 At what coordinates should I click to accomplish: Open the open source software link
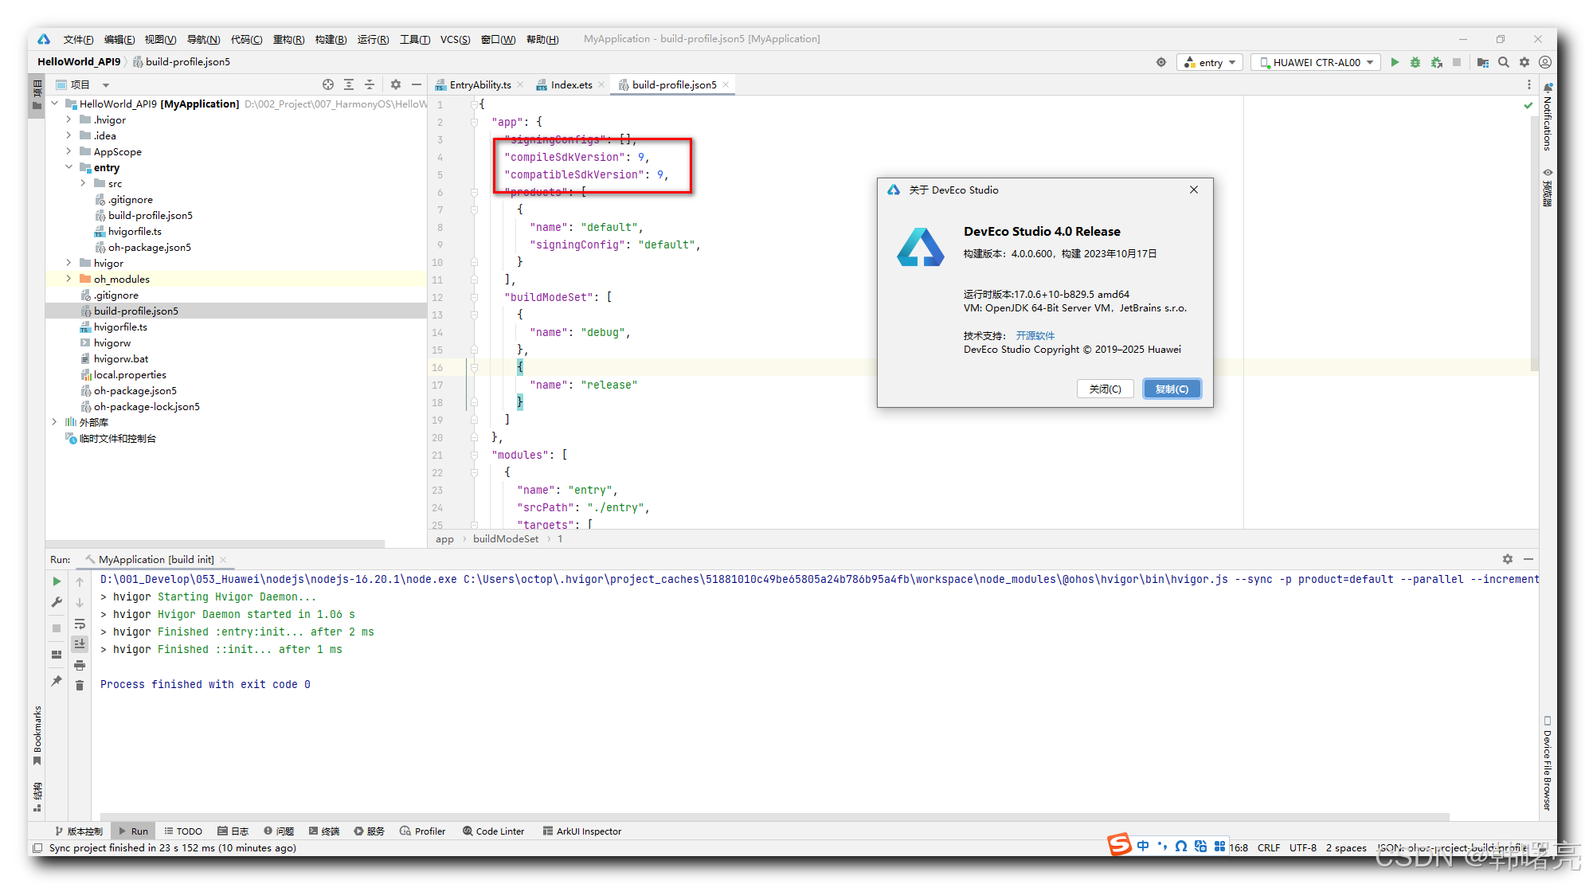pyautogui.click(x=1035, y=335)
